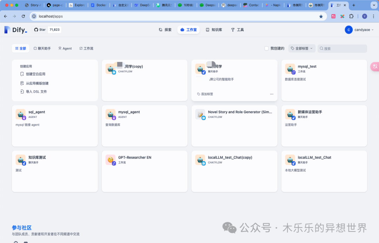379x243 pixels.
Task: Click Novel Story and Role Generator title
Action: (x=240, y=112)
